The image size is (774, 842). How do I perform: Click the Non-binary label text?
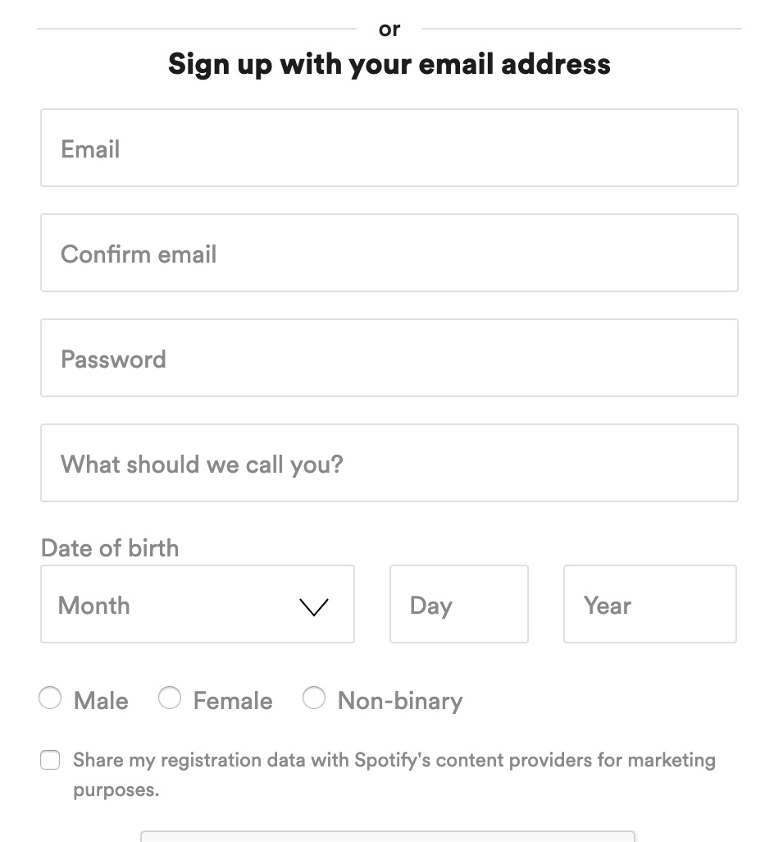(x=401, y=700)
